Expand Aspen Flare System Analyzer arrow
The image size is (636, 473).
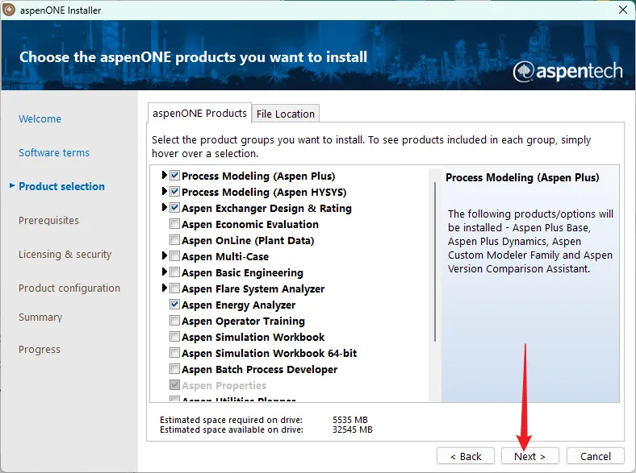(164, 288)
